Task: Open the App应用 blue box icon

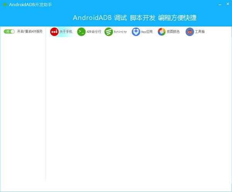Action: [x=136, y=32]
